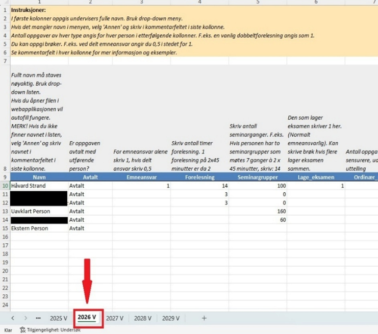The width and height of the screenshot is (378, 334).
Task: Select cell 'Håvard Strand'
Action: tap(39, 186)
